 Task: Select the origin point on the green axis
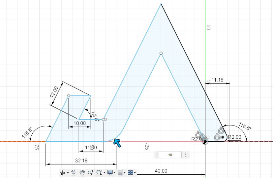205,142
